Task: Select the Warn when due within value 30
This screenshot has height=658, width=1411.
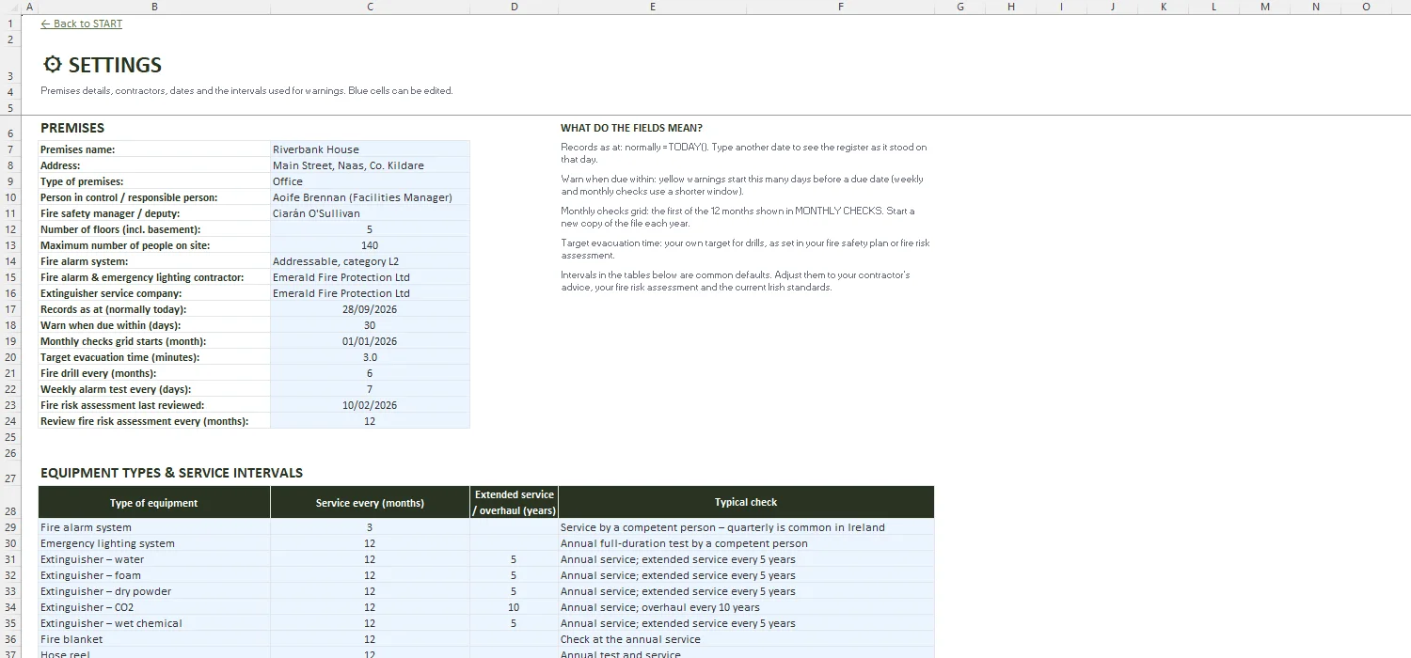Action: pyautogui.click(x=370, y=325)
